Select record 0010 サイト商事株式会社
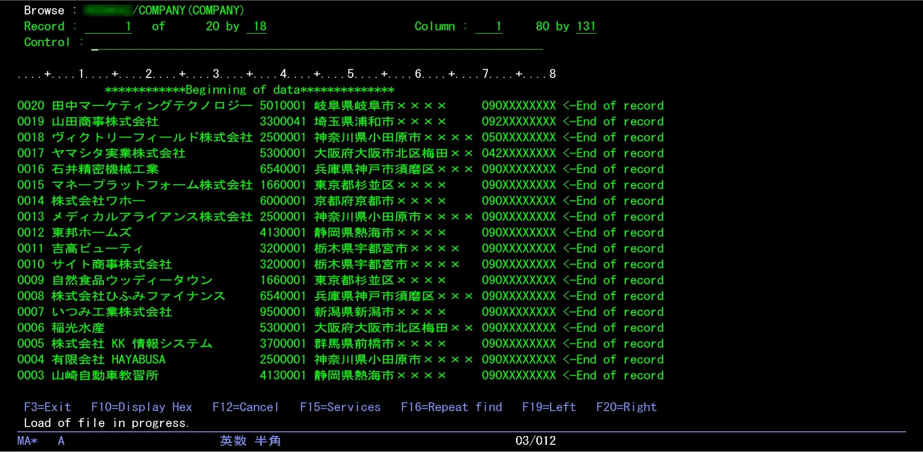 pyautogui.click(x=341, y=264)
